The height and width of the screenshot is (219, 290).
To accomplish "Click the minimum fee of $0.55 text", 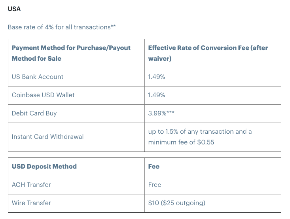I will [x=181, y=142].
